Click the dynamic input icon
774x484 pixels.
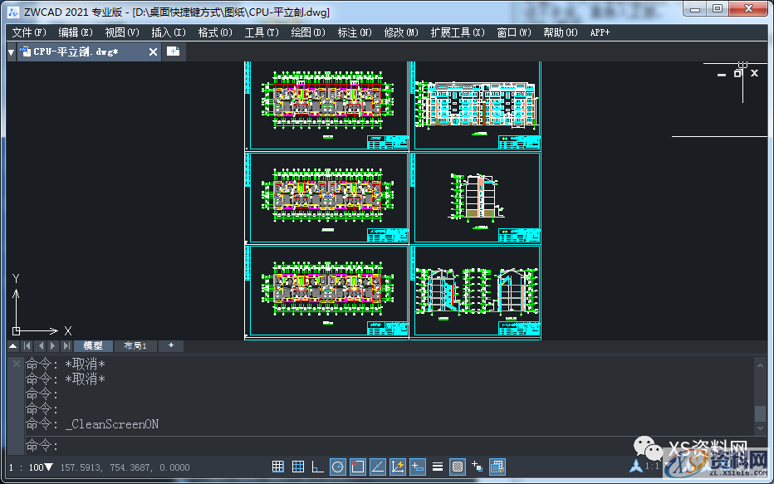point(418,467)
